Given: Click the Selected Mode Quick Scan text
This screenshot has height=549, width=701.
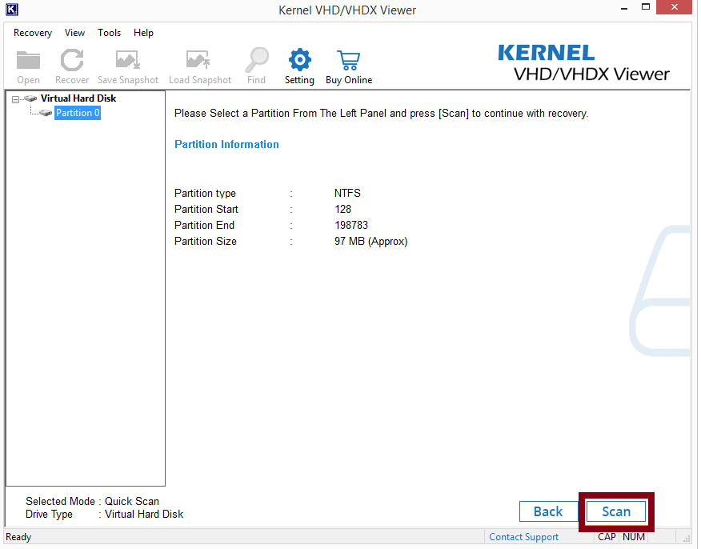Looking at the screenshot, I should 92,501.
